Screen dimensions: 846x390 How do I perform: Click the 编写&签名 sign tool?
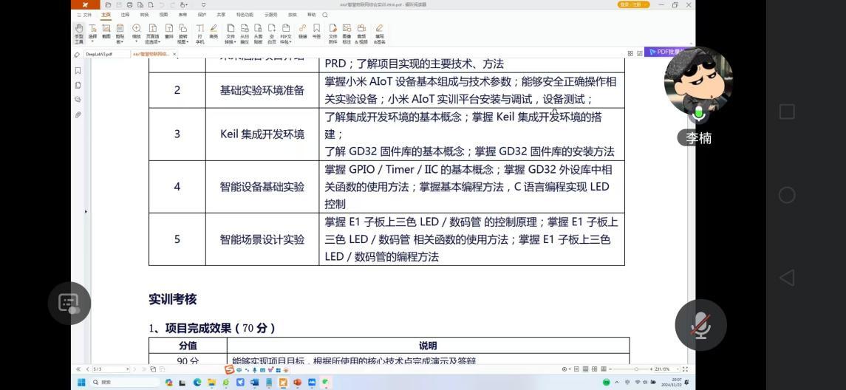379,32
